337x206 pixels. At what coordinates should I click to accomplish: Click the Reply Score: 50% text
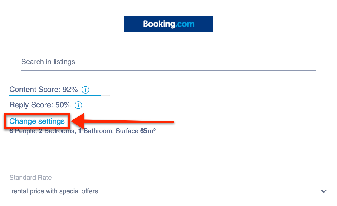click(40, 105)
